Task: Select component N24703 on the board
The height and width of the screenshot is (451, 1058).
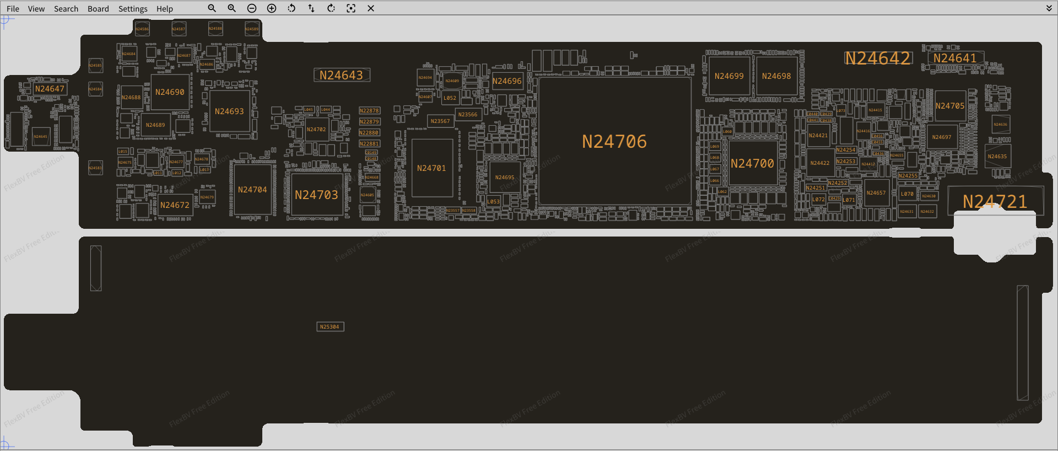Action: coord(316,195)
